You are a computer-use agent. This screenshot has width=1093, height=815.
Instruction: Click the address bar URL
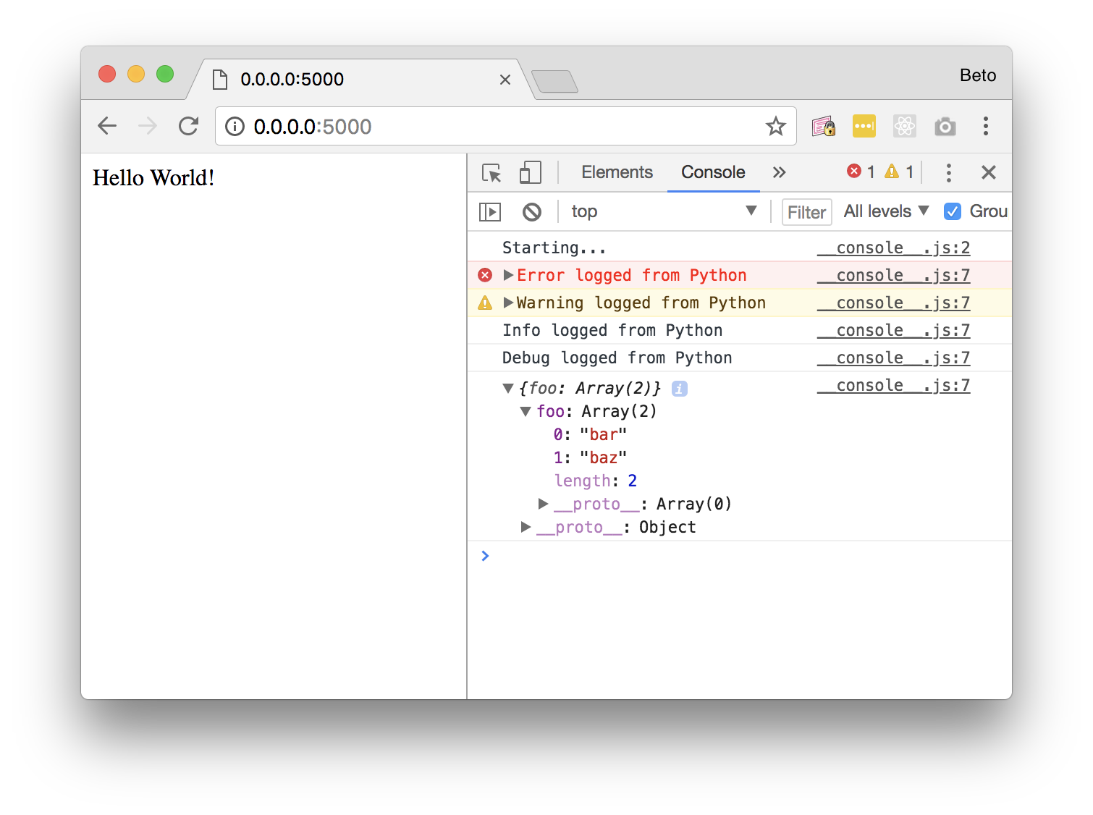click(x=313, y=127)
